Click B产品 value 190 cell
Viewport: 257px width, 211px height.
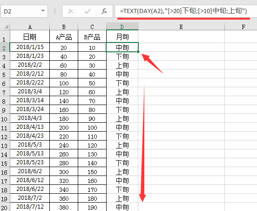pos(92,207)
